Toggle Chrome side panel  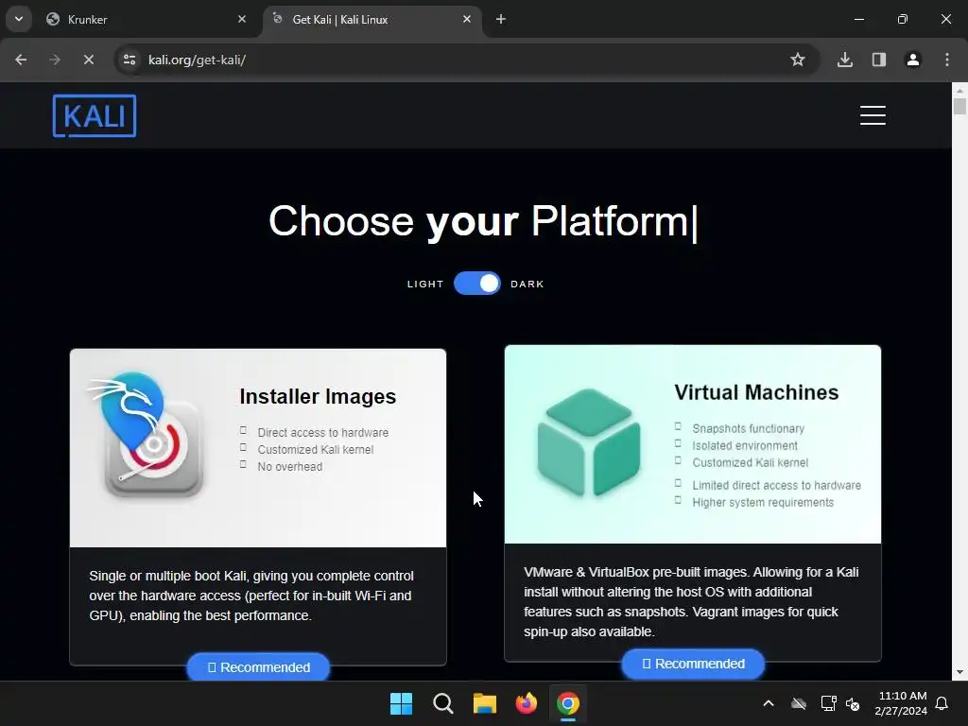click(879, 60)
